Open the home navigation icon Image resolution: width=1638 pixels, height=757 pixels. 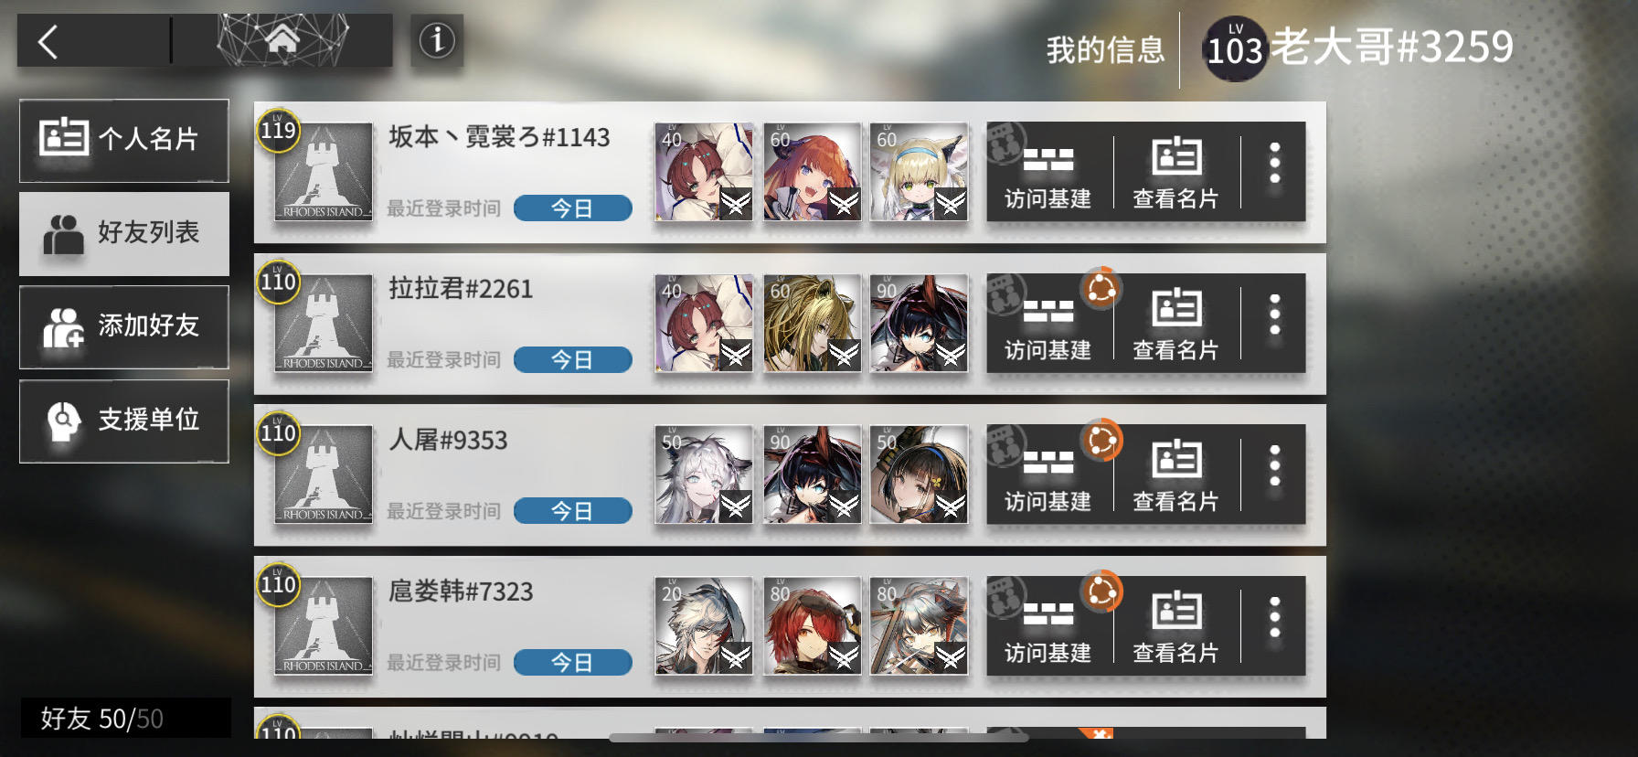282,40
